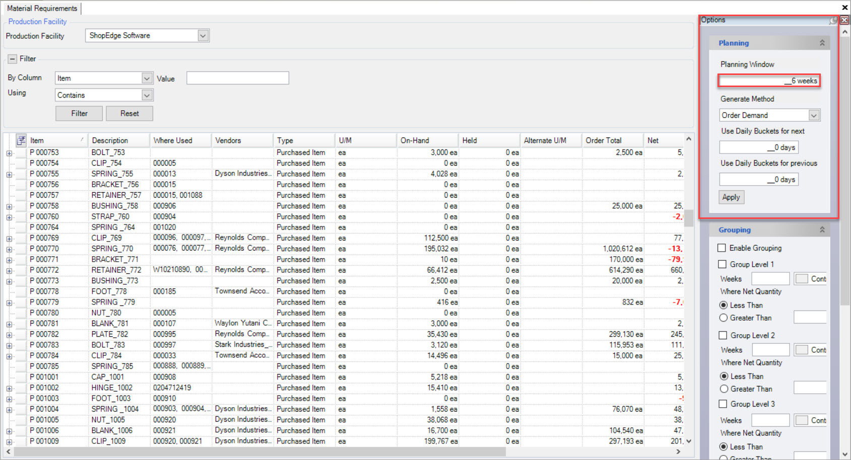Sort by the Description column header

pos(118,140)
